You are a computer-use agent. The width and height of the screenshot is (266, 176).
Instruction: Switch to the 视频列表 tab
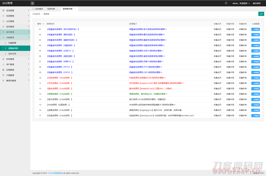click(x=49, y=9)
